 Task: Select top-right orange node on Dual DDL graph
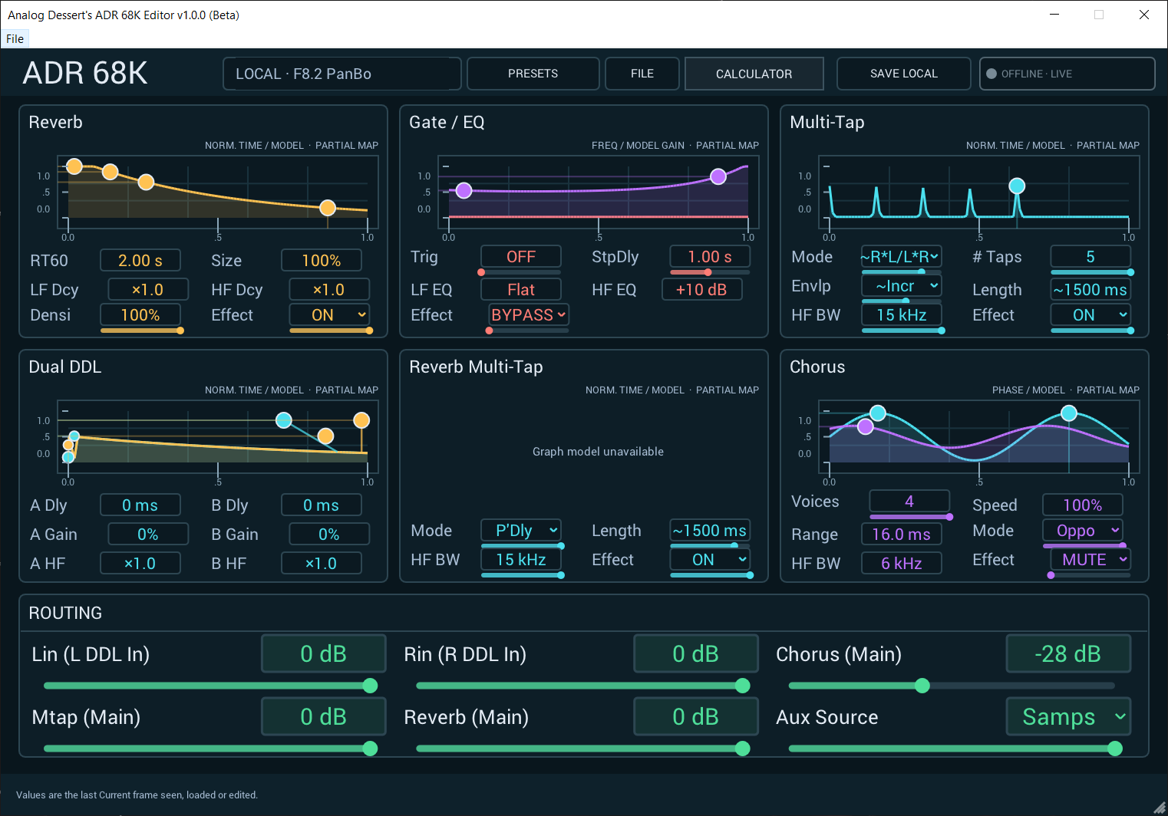361,420
